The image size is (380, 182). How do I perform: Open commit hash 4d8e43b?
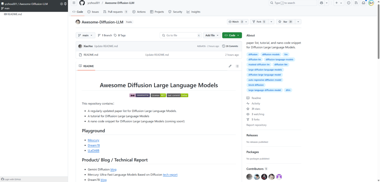pos(201,46)
